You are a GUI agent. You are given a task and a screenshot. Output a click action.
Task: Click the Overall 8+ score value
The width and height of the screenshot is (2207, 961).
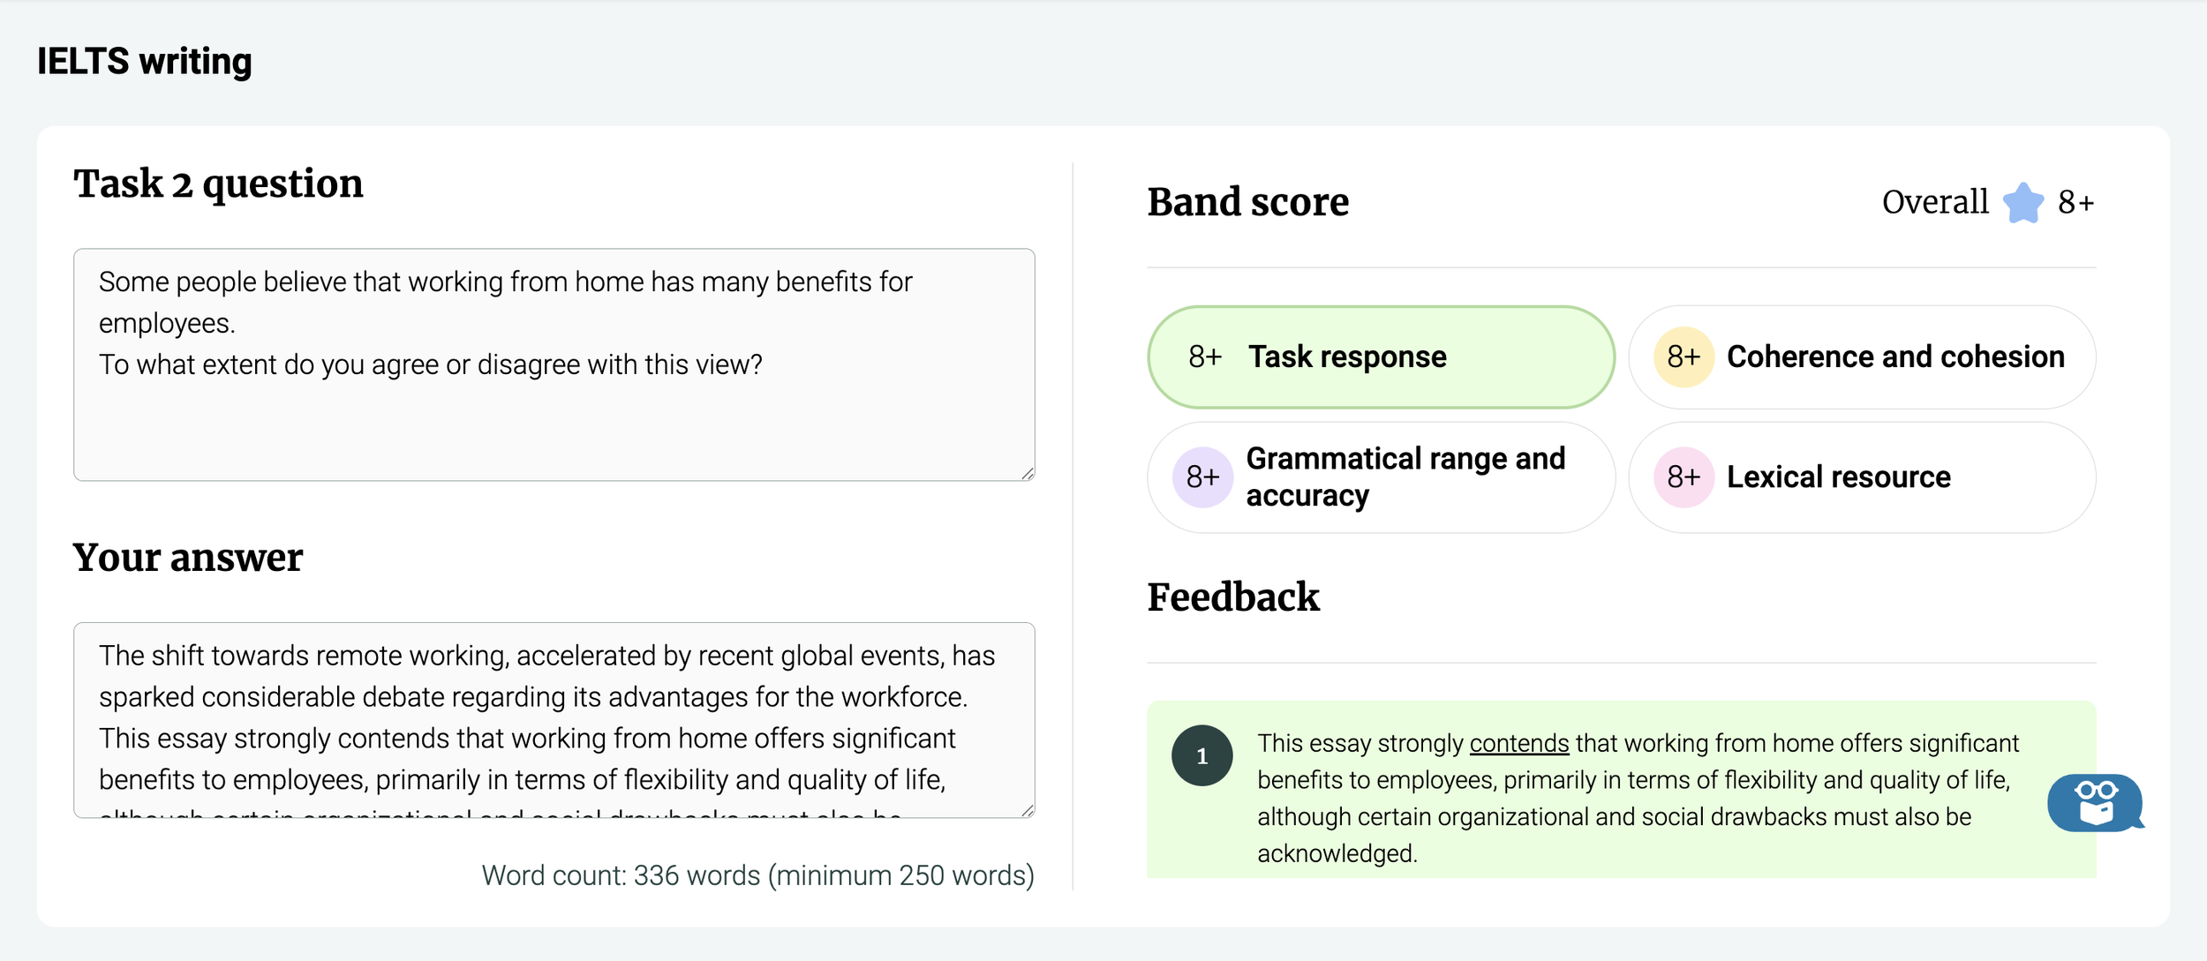click(2075, 203)
